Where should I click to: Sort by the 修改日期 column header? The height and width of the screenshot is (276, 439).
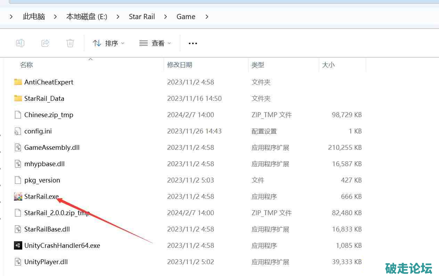[x=180, y=65]
